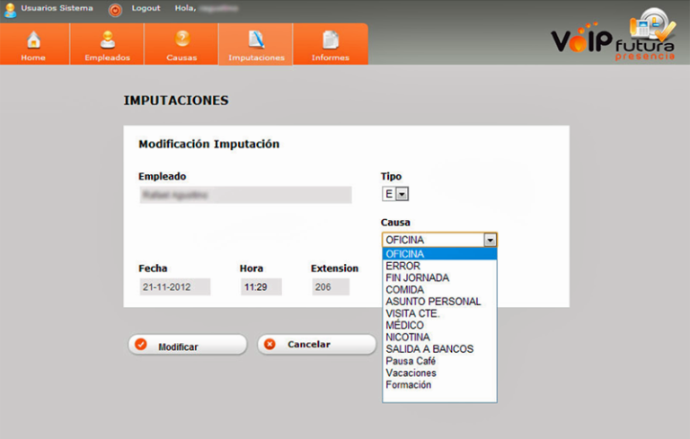Image resolution: width=690 pixels, height=439 pixels.
Task: Select FIN JORNADA from Causa list
Action: tap(417, 278)
